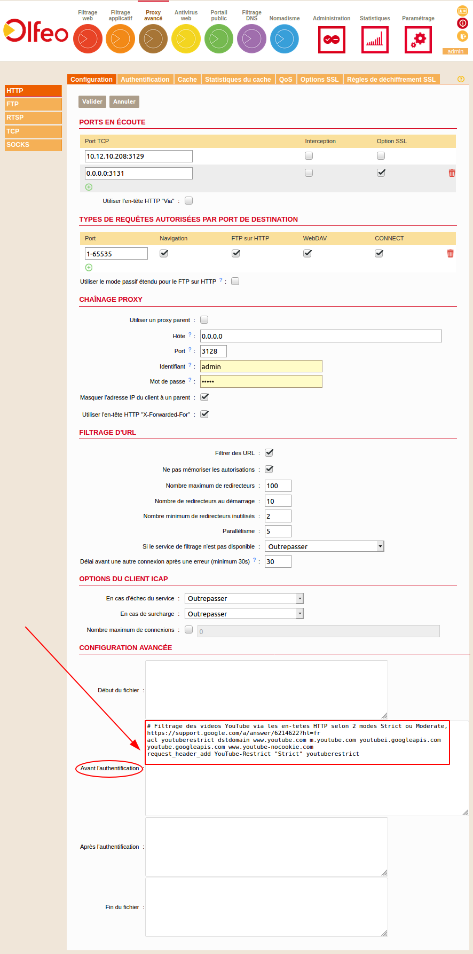Open the filtering service unavailable dropdown
This screenshot has height=954, width=473.
pyautogui.click(x=325, y=546)
